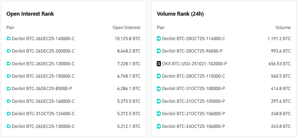298x138 pixels.
Task: Click the Volume column header
Action: coord(283,27)
